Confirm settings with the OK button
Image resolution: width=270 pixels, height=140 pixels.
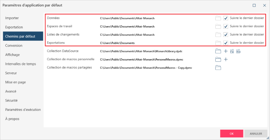(x=231, y=133)
